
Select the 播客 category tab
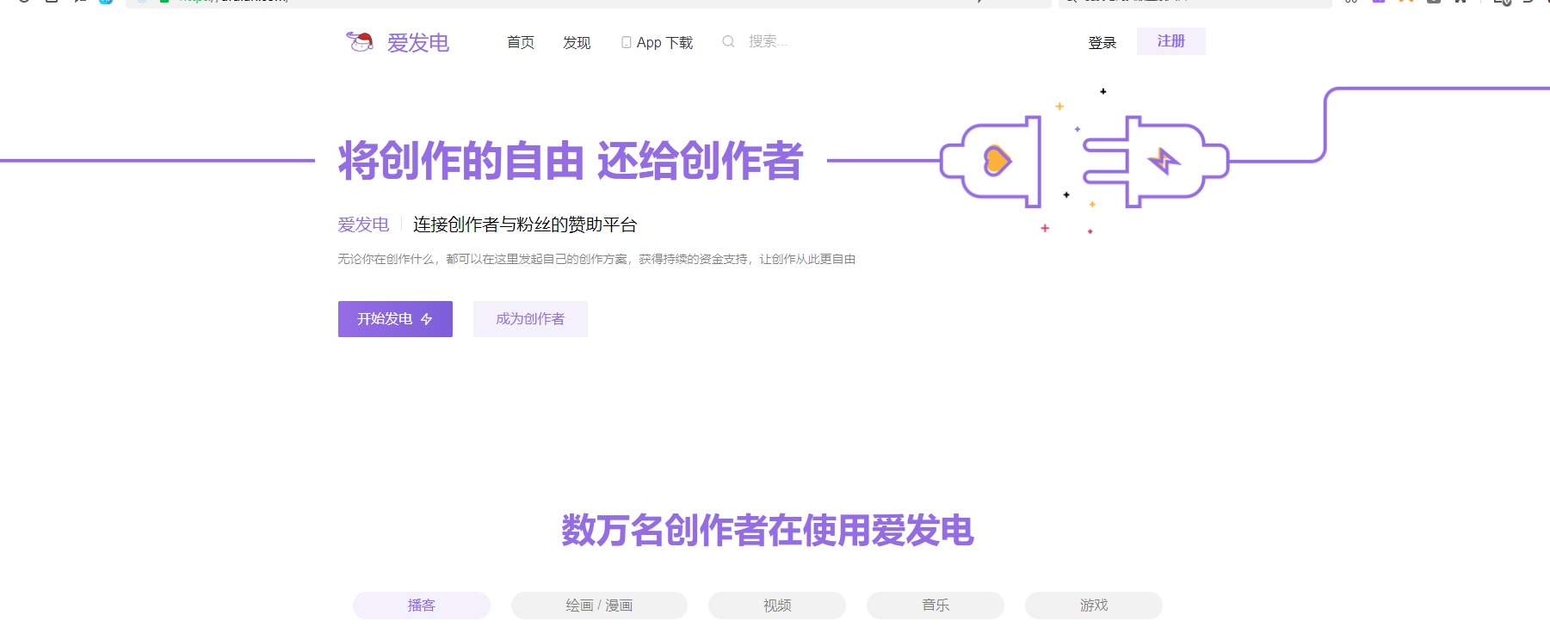[422, 605]
